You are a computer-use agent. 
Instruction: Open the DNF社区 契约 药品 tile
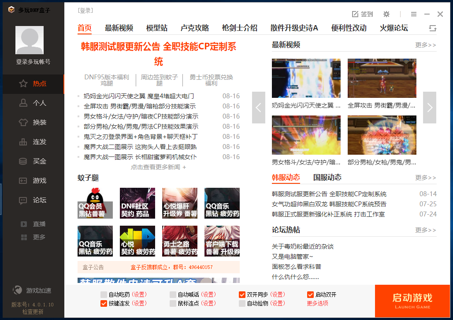pyautogui.click(x=137, y=203)
